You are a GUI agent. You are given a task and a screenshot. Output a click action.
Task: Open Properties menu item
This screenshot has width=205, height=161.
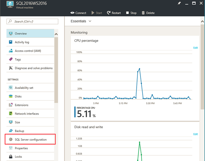pos(30,148)
